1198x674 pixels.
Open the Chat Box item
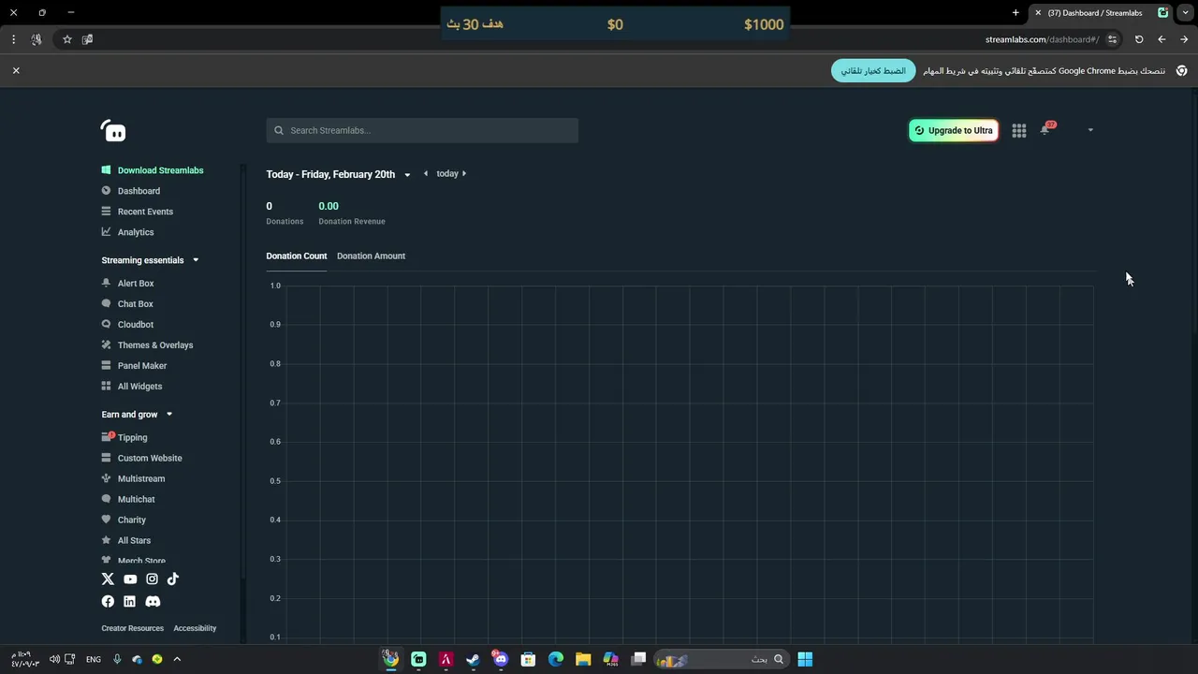coord(136,304)
